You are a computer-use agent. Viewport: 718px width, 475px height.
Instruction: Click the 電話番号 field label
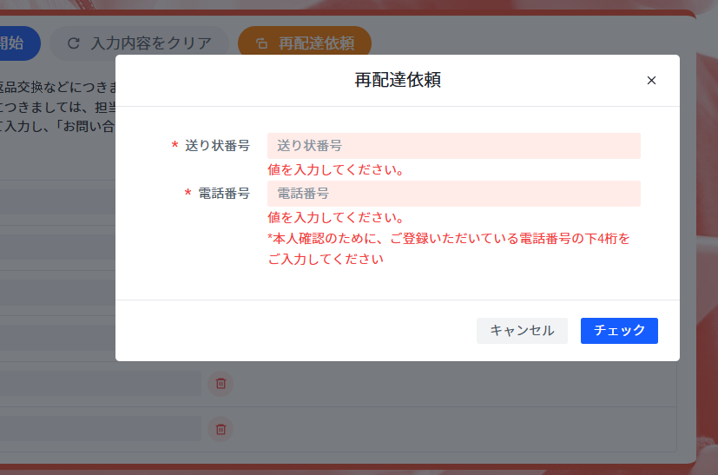224,194
